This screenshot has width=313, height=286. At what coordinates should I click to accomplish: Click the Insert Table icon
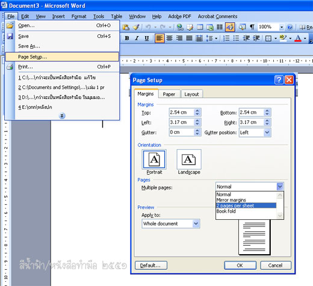click(x=200, y=27)
